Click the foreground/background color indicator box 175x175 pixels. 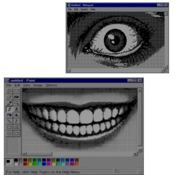(9, 162)
